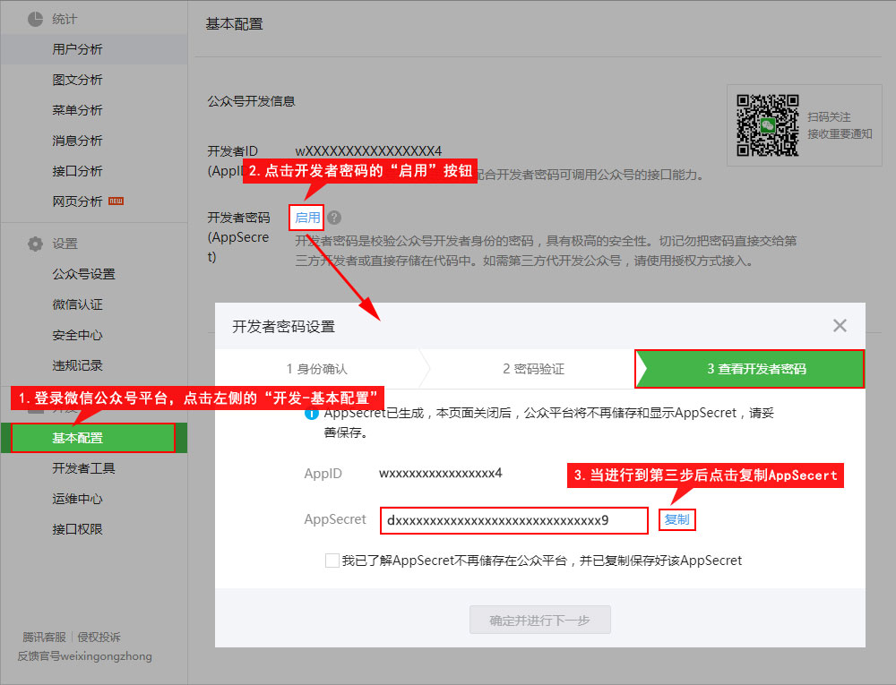
Task: Click inside the AppSecret text field
Action: (x=513, y=520)
